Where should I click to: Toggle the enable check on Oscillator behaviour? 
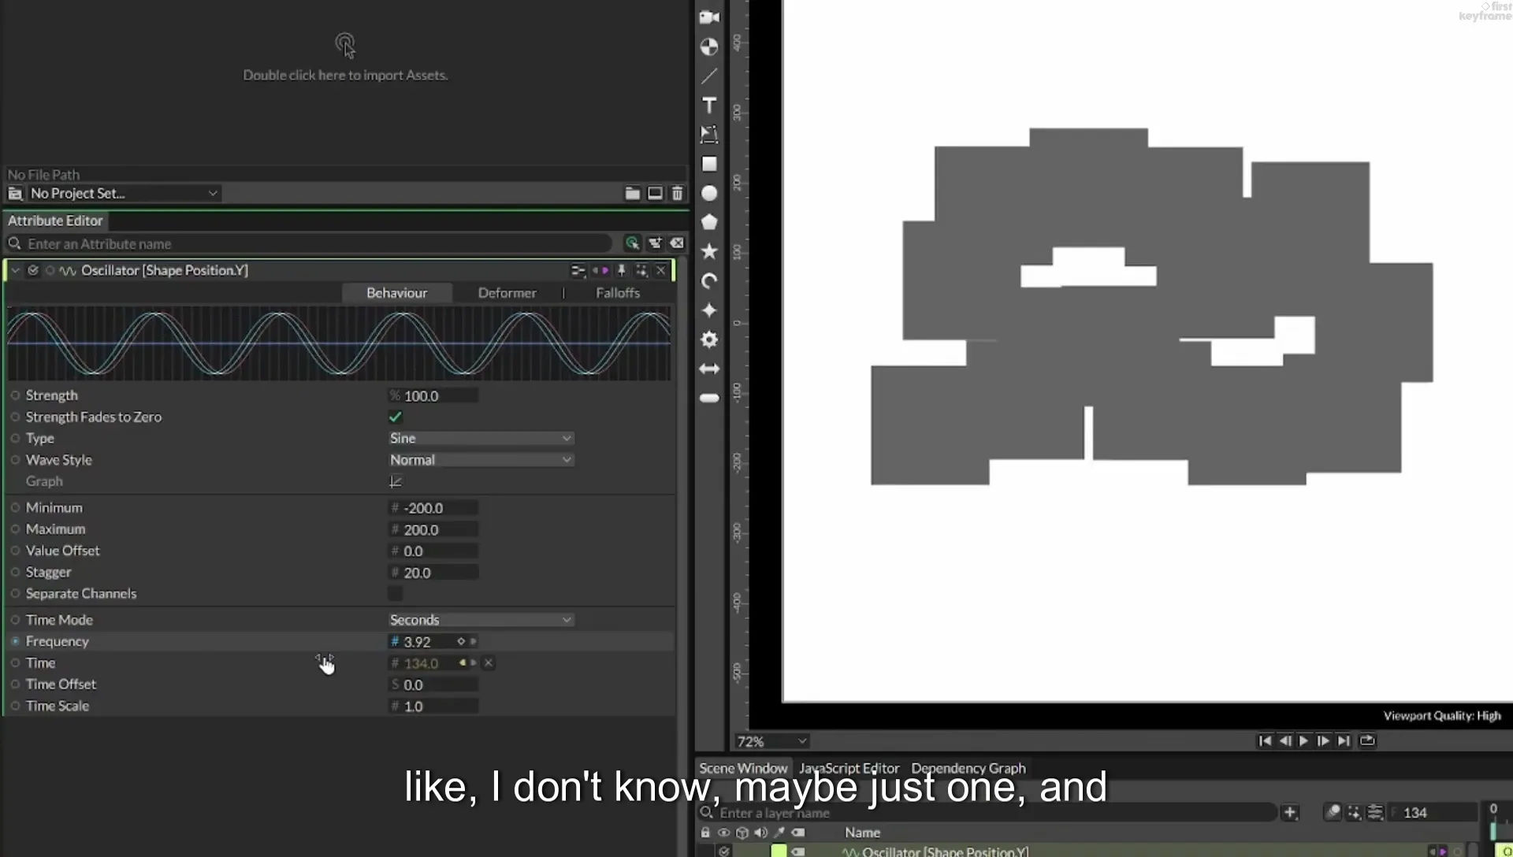(x=33, y=270)
